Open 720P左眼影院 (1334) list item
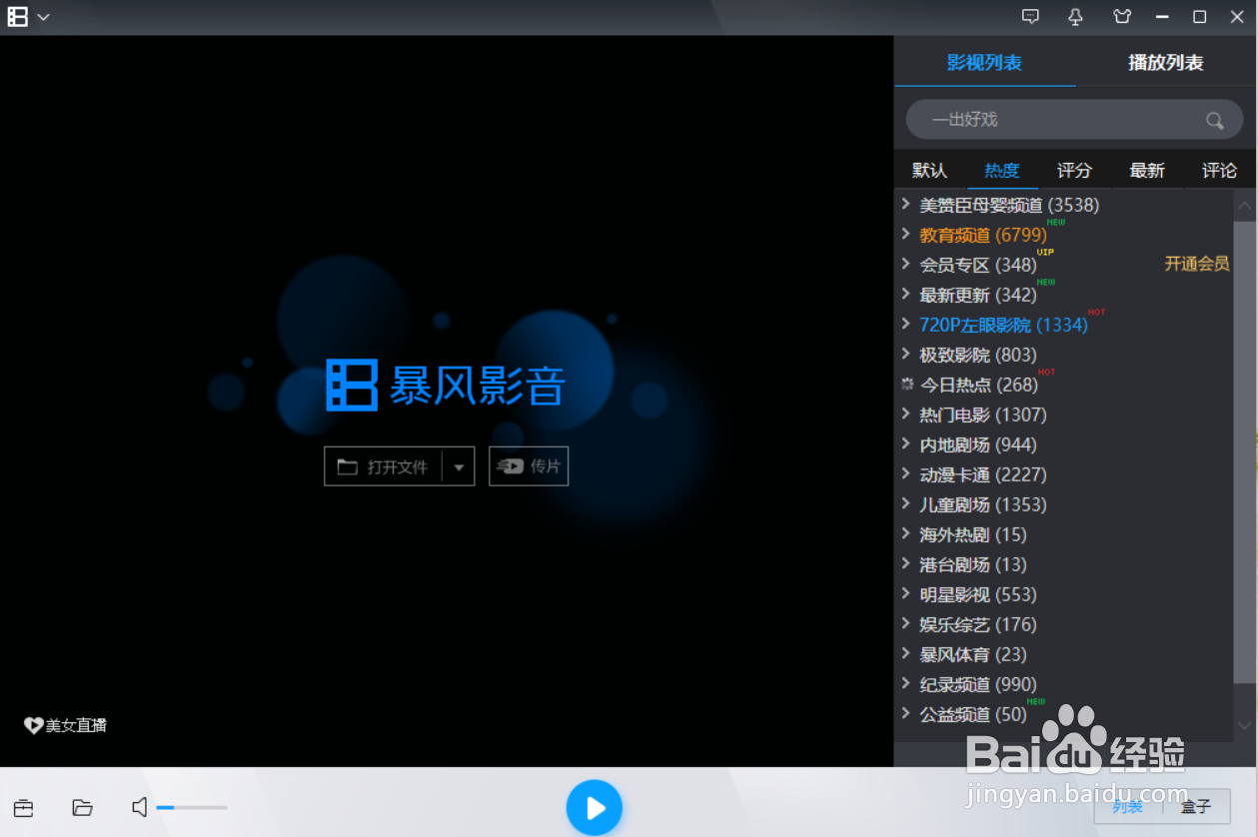Image resolution: width=1258 pixels, height=837 pixels. coord(1003,325)
